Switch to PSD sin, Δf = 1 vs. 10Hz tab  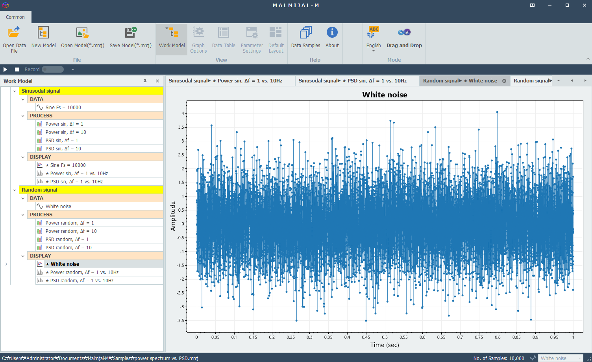click(x=357, y=80)
